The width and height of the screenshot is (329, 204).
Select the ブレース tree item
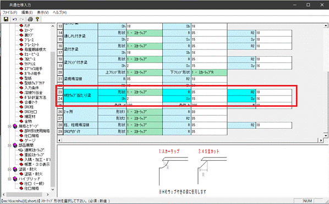[29, 40]
